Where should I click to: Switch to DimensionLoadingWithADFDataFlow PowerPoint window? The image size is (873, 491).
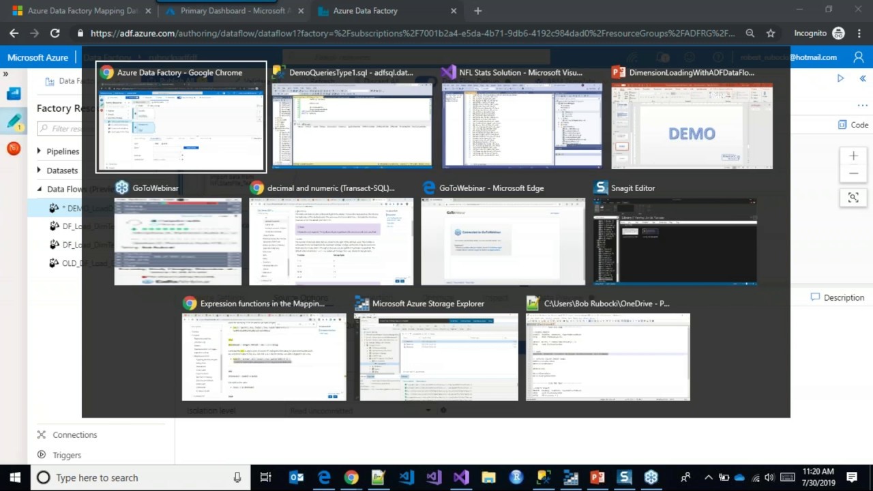point(692,117)
